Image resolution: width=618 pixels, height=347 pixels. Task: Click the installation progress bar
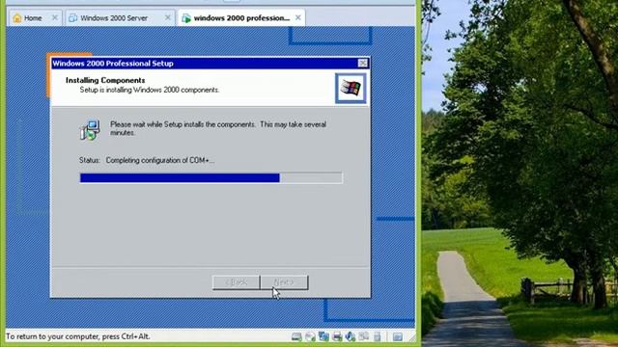pos(211,177)
